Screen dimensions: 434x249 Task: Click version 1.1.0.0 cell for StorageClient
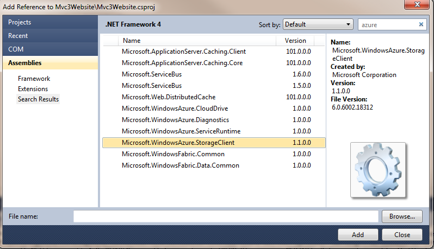pos(302,143)
